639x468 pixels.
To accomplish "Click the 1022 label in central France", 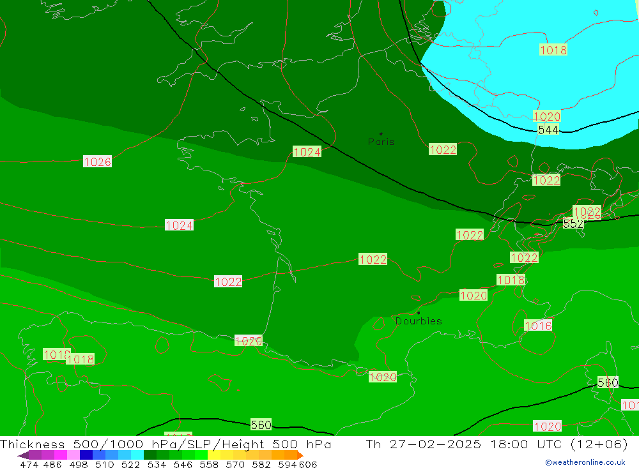I will click(373, 259).
